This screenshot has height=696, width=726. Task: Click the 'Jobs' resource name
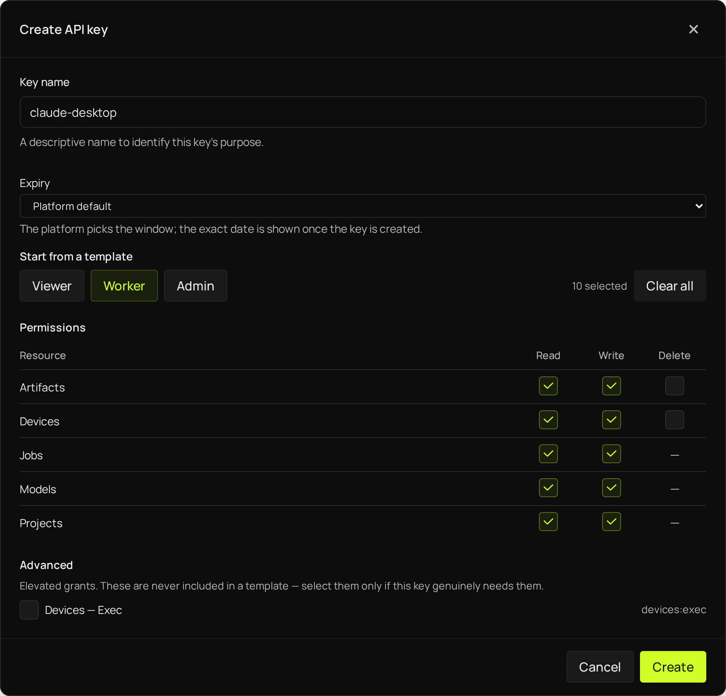pyautogui.click(x=31, y=455)
